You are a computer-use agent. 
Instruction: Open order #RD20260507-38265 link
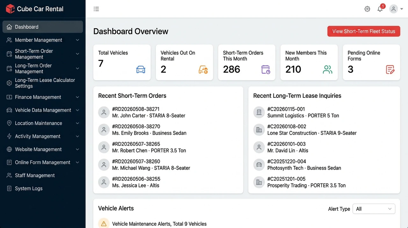(x=136, y=144)
